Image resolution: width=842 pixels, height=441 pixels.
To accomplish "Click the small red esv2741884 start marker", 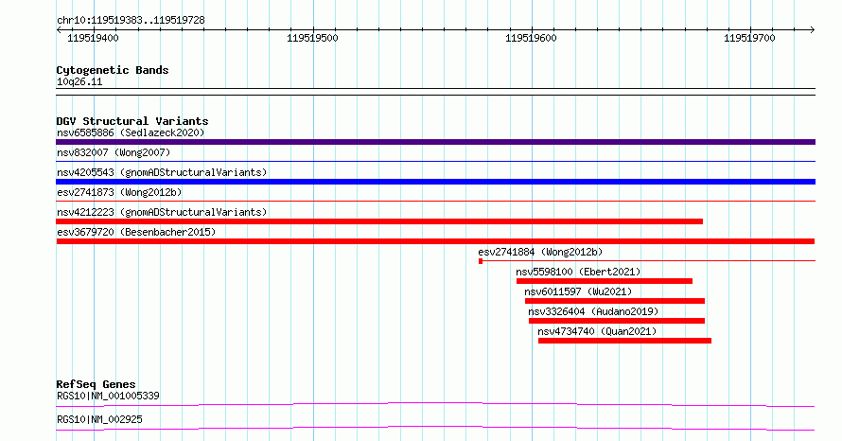I will (x=481, y=261).
